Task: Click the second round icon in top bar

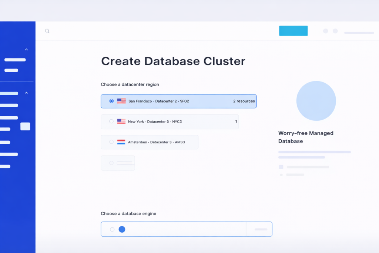Action: pyautogui.click(x=335, y=31)
